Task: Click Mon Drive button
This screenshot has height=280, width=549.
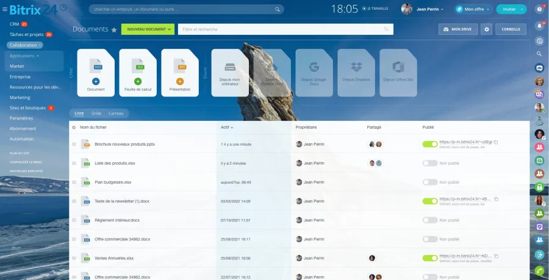Action: pos(458,29)
